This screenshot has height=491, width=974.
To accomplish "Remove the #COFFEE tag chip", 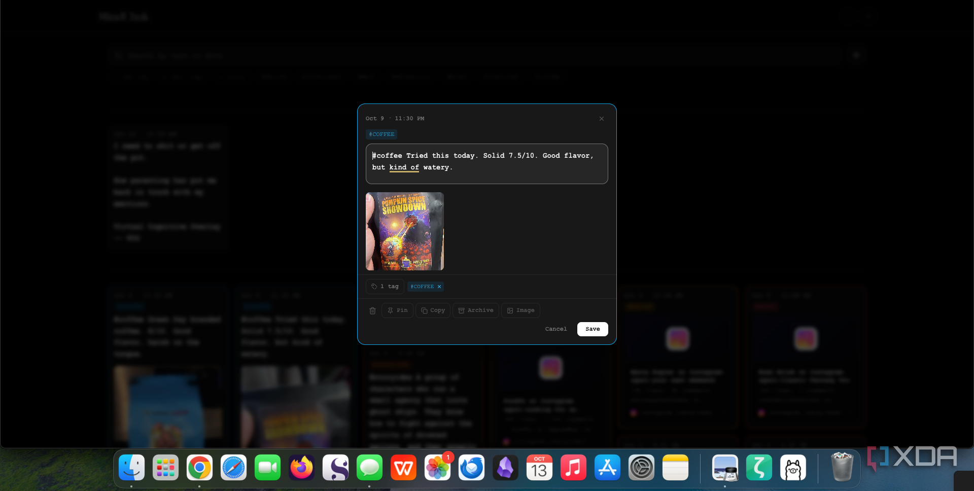I will (x=439, y=287).
